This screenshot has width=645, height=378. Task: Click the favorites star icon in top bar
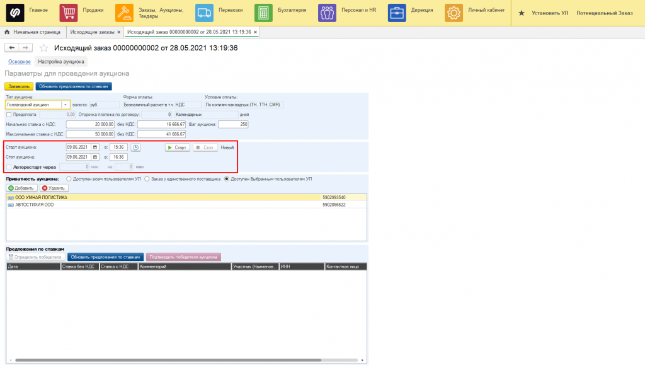(x=521, y=13)
